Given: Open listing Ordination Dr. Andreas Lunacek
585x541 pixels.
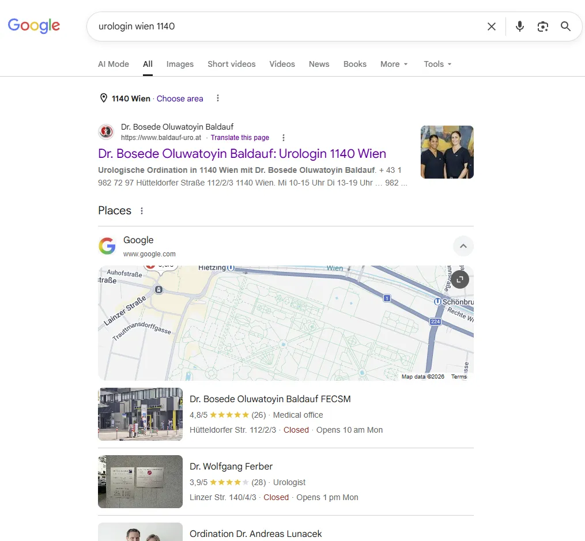Looking at the screenshot, I should (x=255, y=534).
